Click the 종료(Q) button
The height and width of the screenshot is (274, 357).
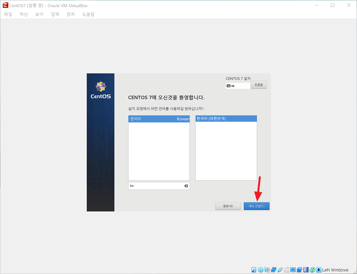228,206
